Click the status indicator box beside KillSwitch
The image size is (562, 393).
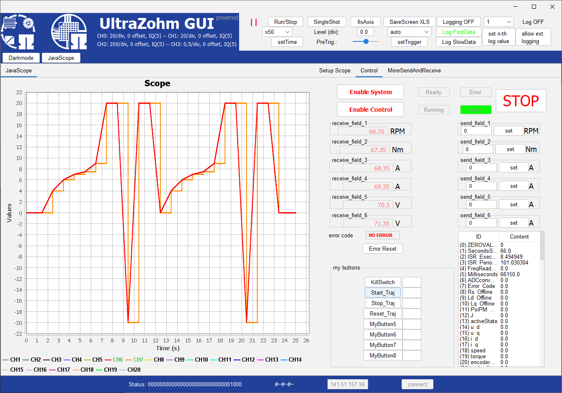coord(412,282)
